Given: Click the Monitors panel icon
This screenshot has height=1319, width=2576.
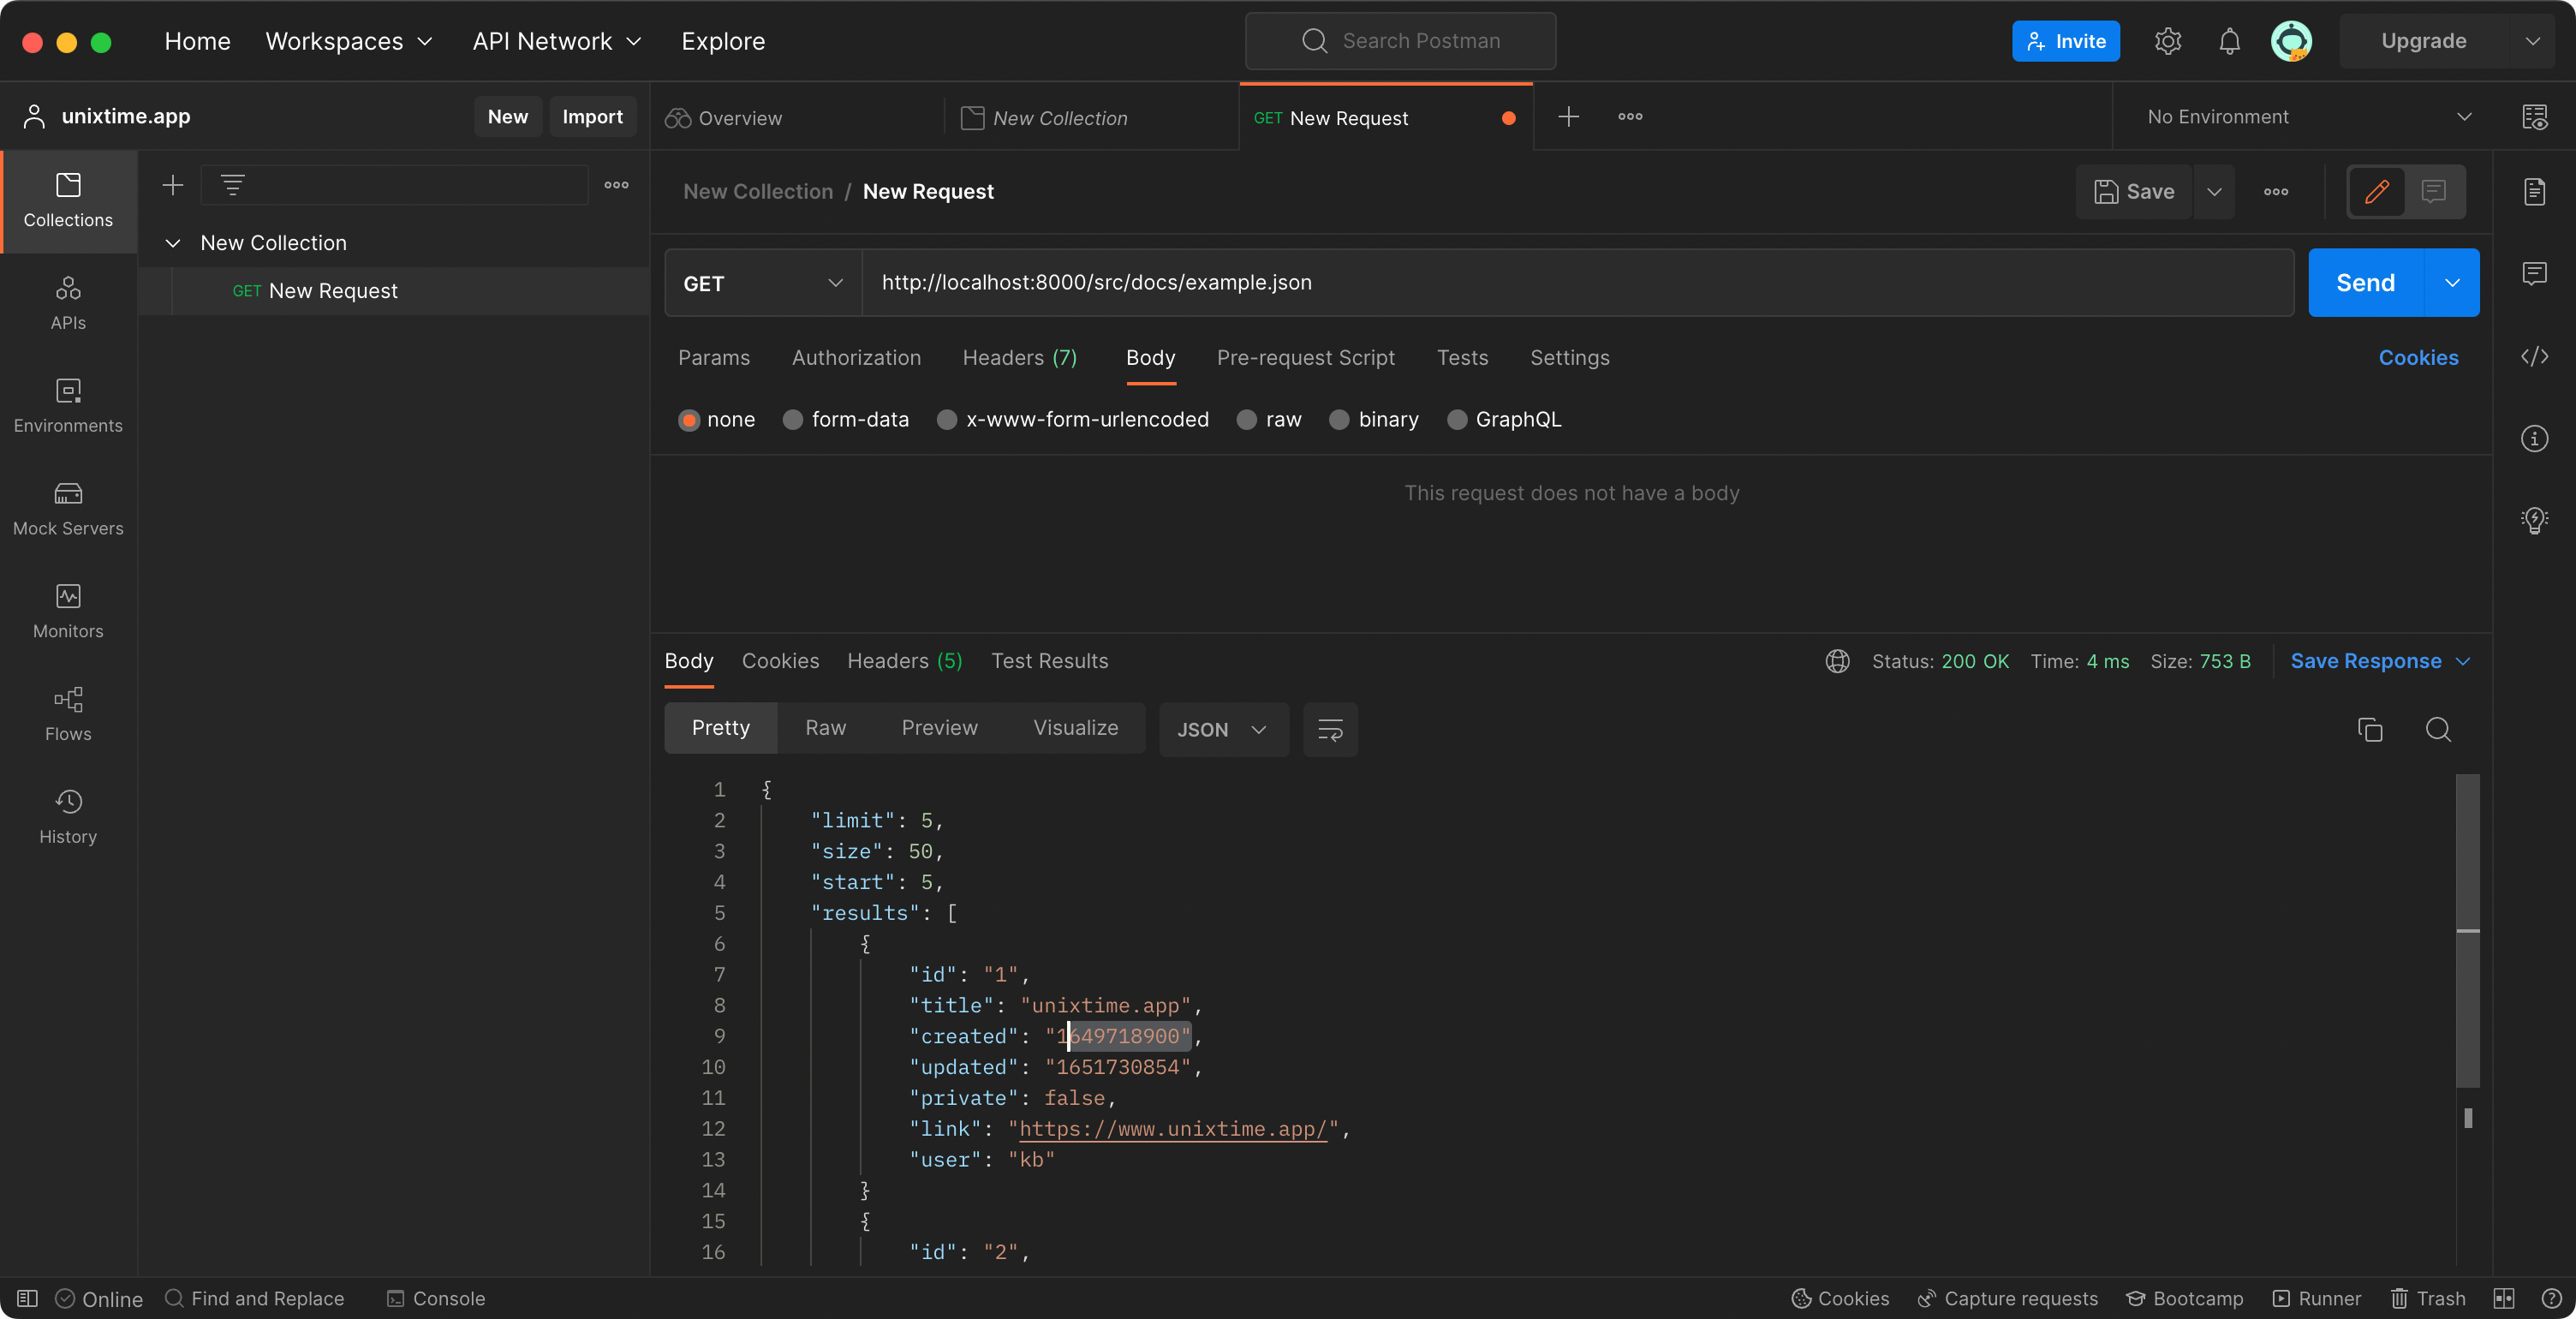Looking at the screenshot, I should (68, 600).
